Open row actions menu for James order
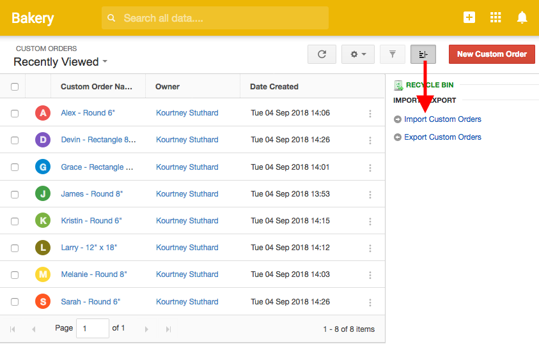539x344 pixels. pos(370,195)
